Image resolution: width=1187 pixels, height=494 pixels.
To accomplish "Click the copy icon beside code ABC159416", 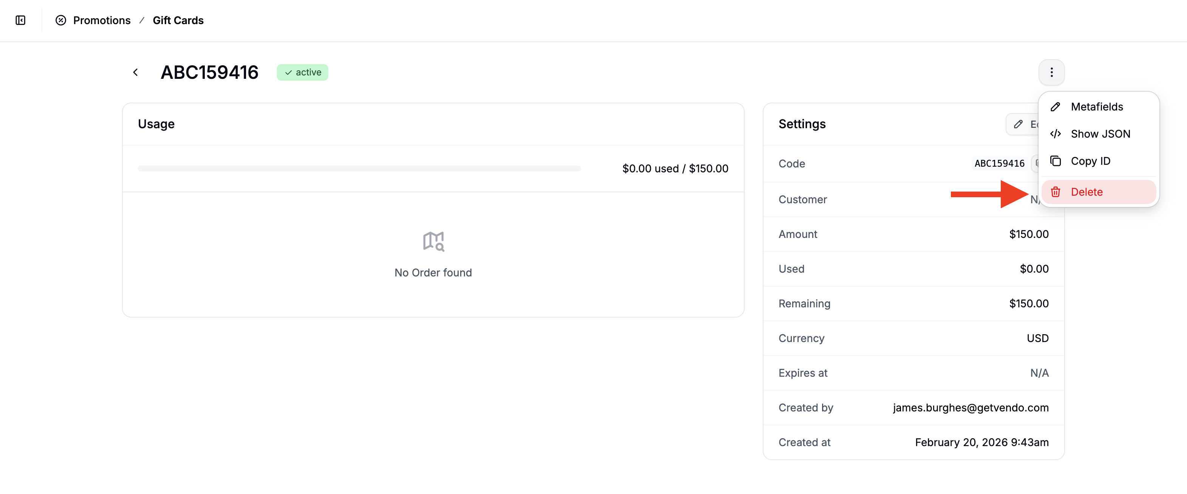I will pos(1036,163).
